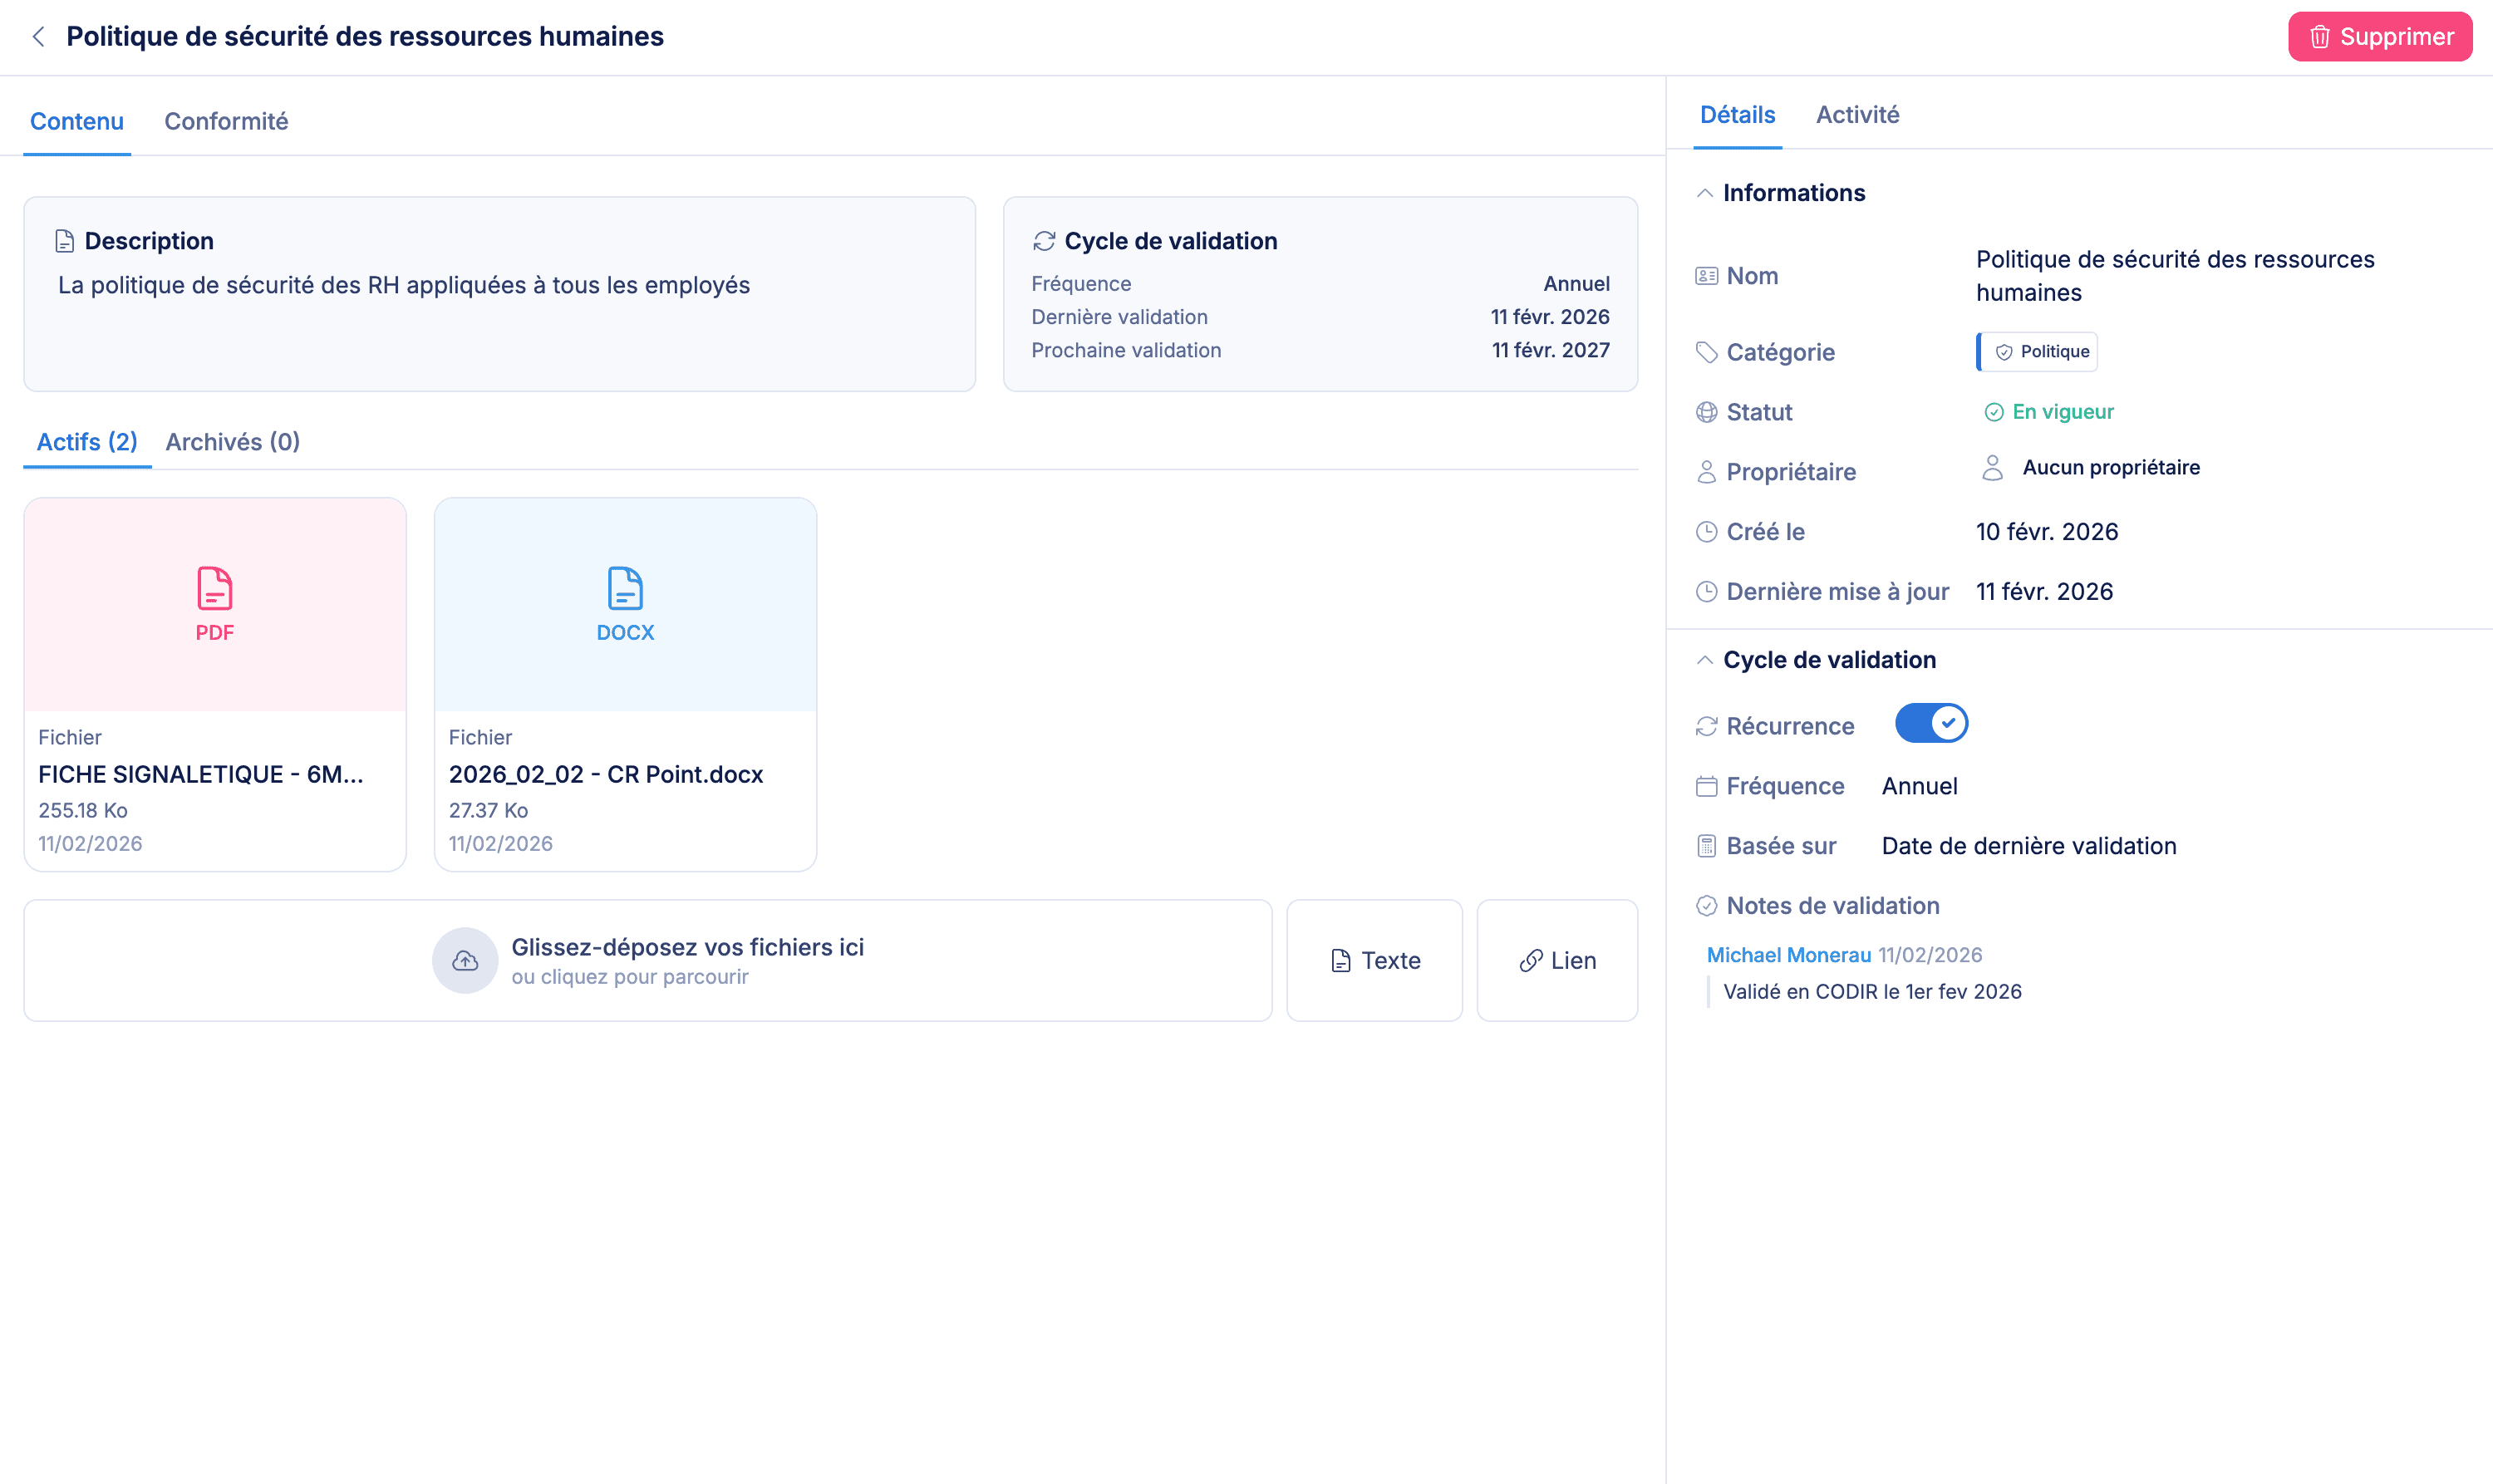Click the clock icon next to Créé le
This screenshot has height=1484, width=2493.
pyautogui.click(x=1707, y=531)
